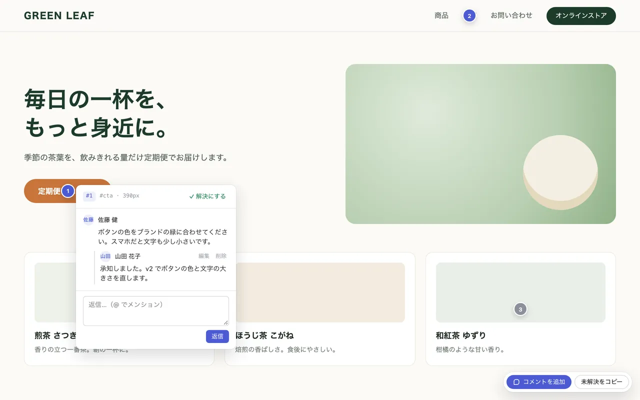Click the product title 煎茶 さつき
The image size is (640, 400).
coord(55,335)
